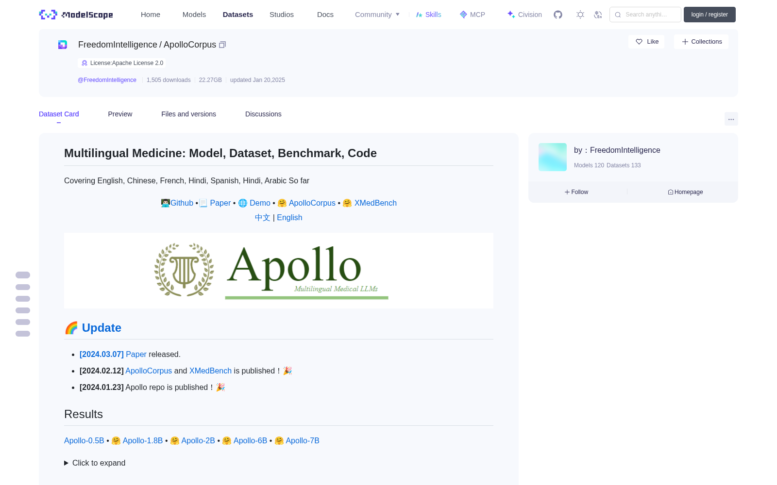The height and width of the screenshot is (485, 777).
Task: Focus the Search anything input field
Action: (645, 15)
